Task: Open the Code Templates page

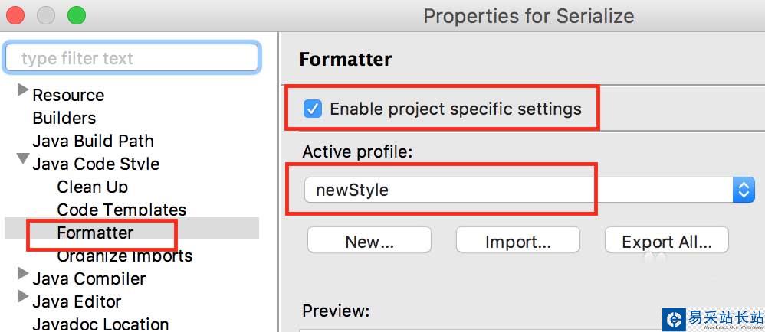Action: pos(121,210)
